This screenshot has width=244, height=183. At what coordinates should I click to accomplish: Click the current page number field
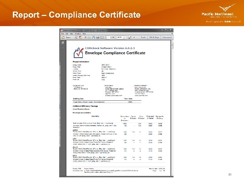click(x=108, y=38)
